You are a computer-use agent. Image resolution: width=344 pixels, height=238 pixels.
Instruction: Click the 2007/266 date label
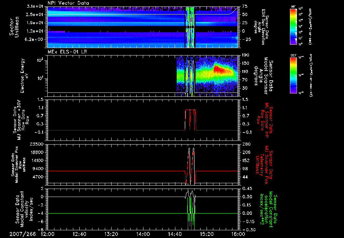(23, 234)
